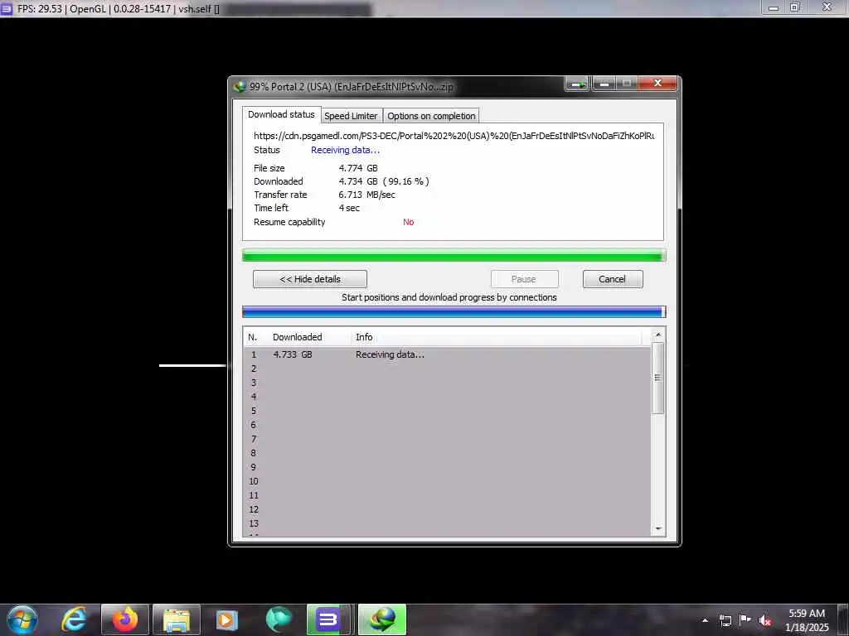The width and height of the screenshot is (849, 636).
Task: Launch Internet Explorer from the taskbar
Action: click(x=74, y=619)
